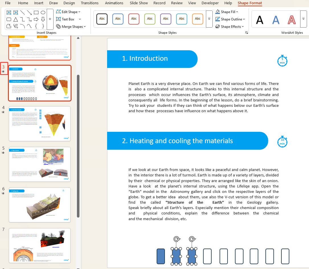Select the isosceles triangle shape
The height and width of the screenshot is (269, 309).
tap(16, 19)
